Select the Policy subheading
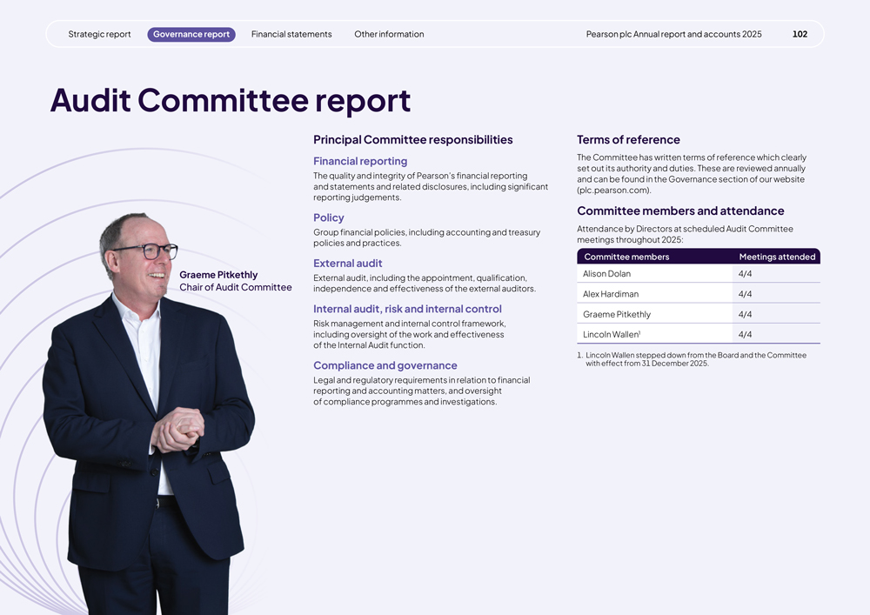This screenshot has height=615, width=870. pos(329,218)
